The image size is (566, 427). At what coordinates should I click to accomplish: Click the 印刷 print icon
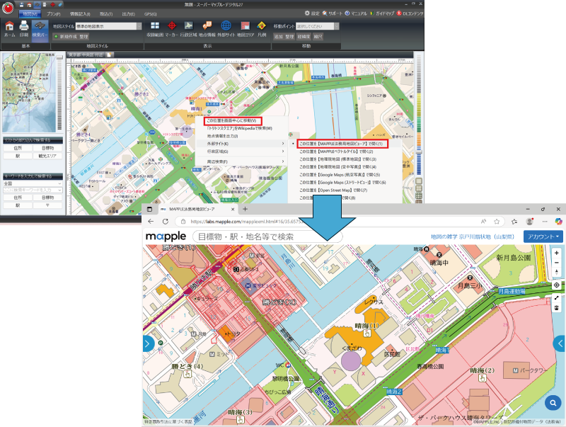[x=24, y=28]
